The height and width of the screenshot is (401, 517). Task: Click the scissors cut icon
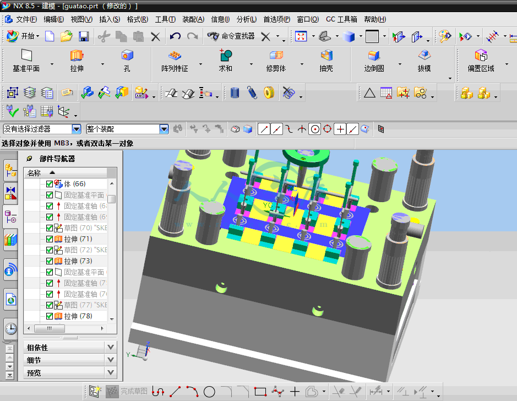[x=104, y=36]
